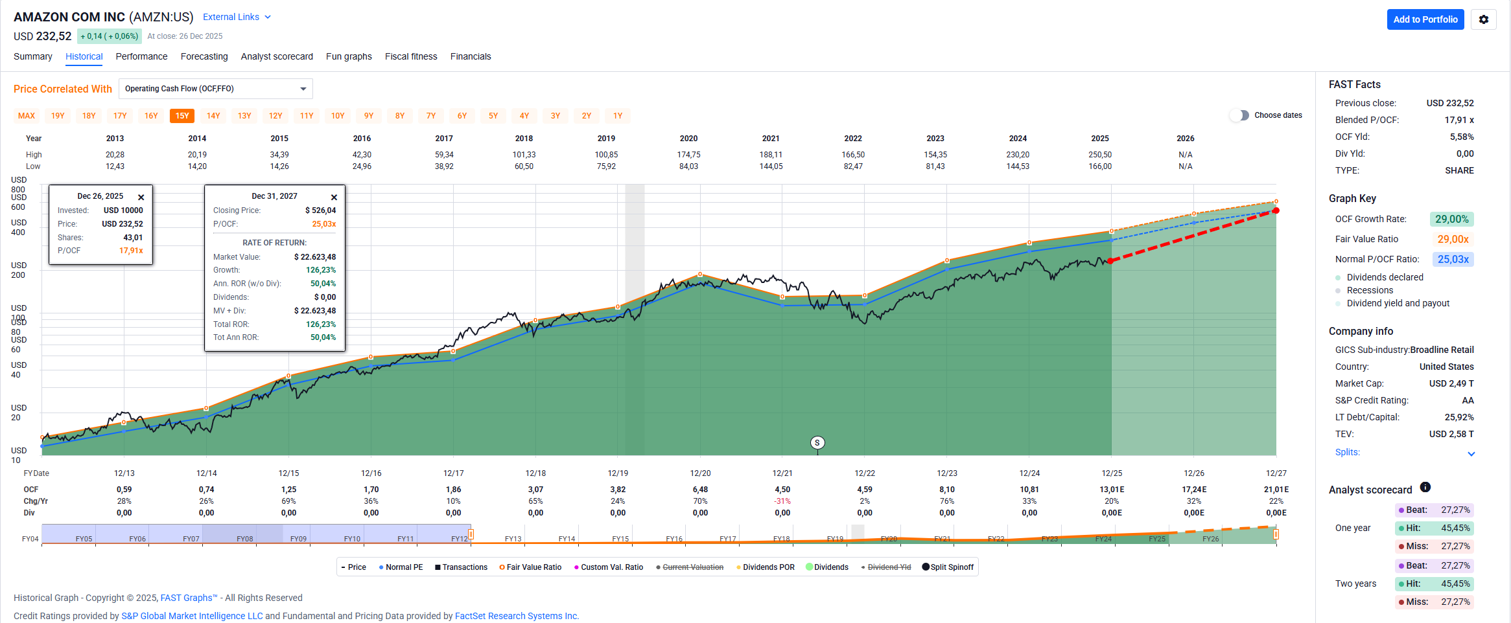This screenshot has height=623, width=1511.
Task: Toggle the Split Spinoff legend marker
Action: [x=948, y=567]
